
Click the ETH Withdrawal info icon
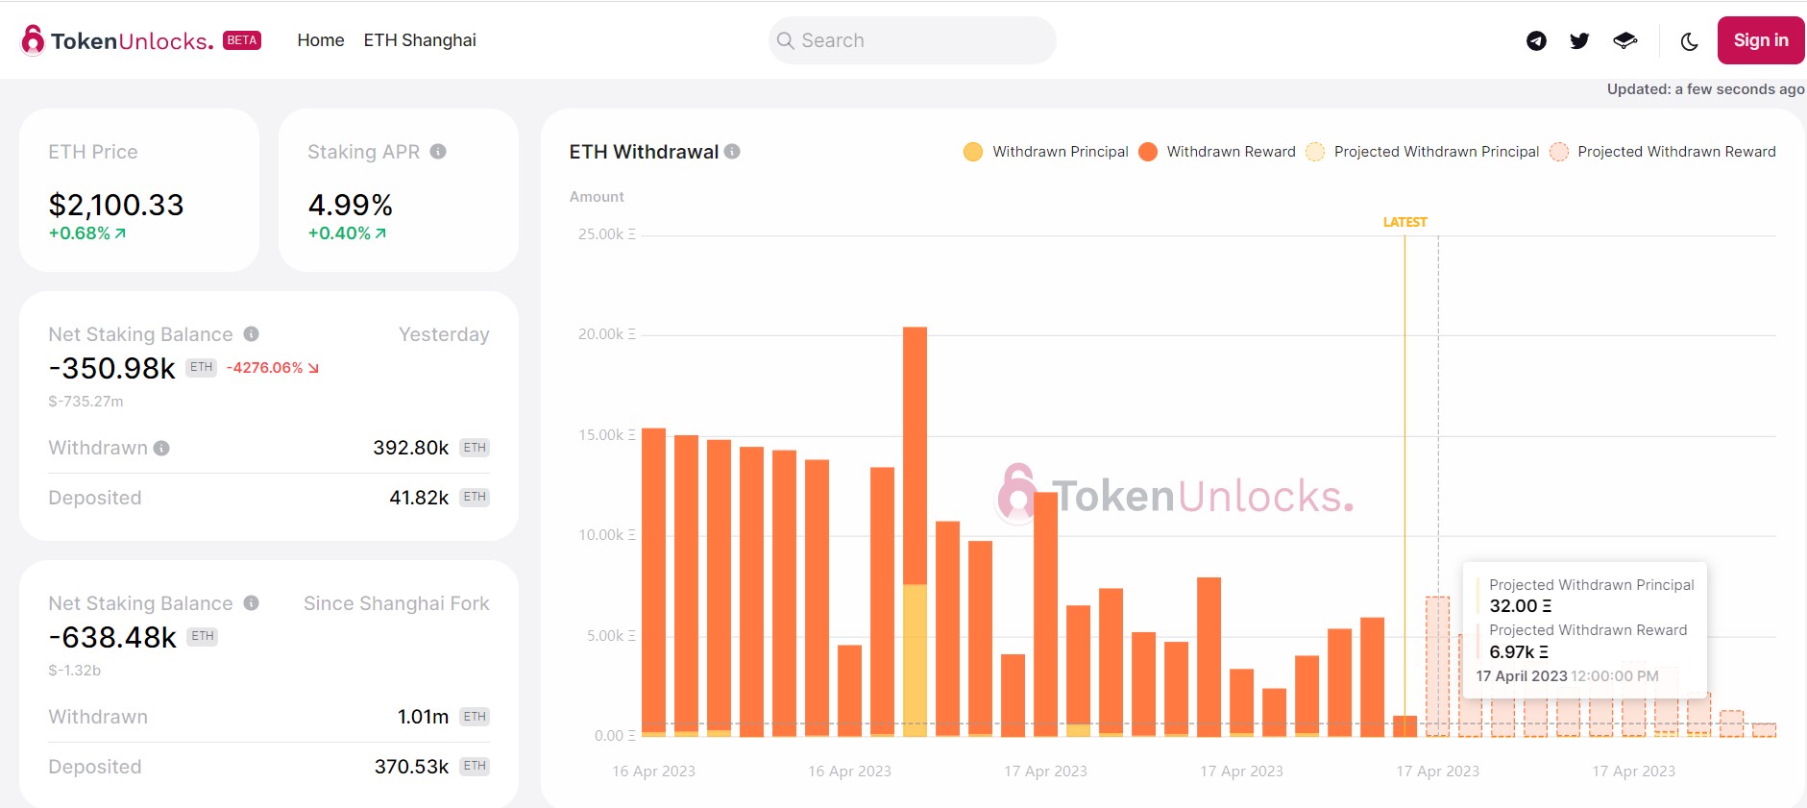[731, 151]
